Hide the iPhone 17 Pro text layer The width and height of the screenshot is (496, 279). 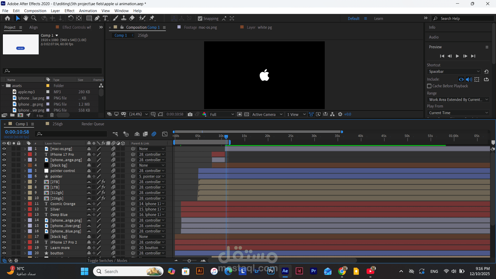[4, 154]
